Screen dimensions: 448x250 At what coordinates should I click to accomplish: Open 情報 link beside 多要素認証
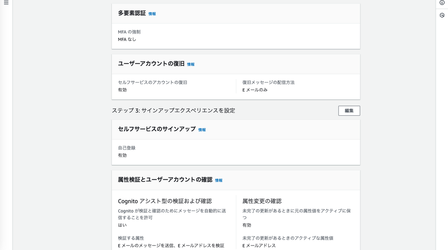click(152, 14)
